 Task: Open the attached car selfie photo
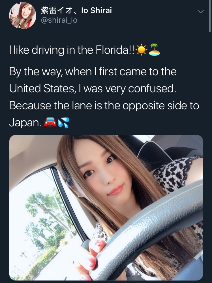click(106, 208)
